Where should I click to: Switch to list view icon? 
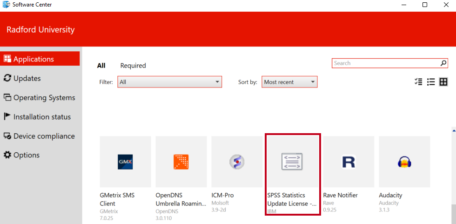431,82
